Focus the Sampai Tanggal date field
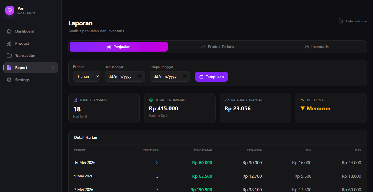This screenshot has width=373, height=192. pos(170,76)
